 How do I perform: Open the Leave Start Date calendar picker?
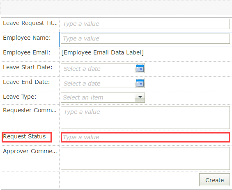click(x=140, y=68)
